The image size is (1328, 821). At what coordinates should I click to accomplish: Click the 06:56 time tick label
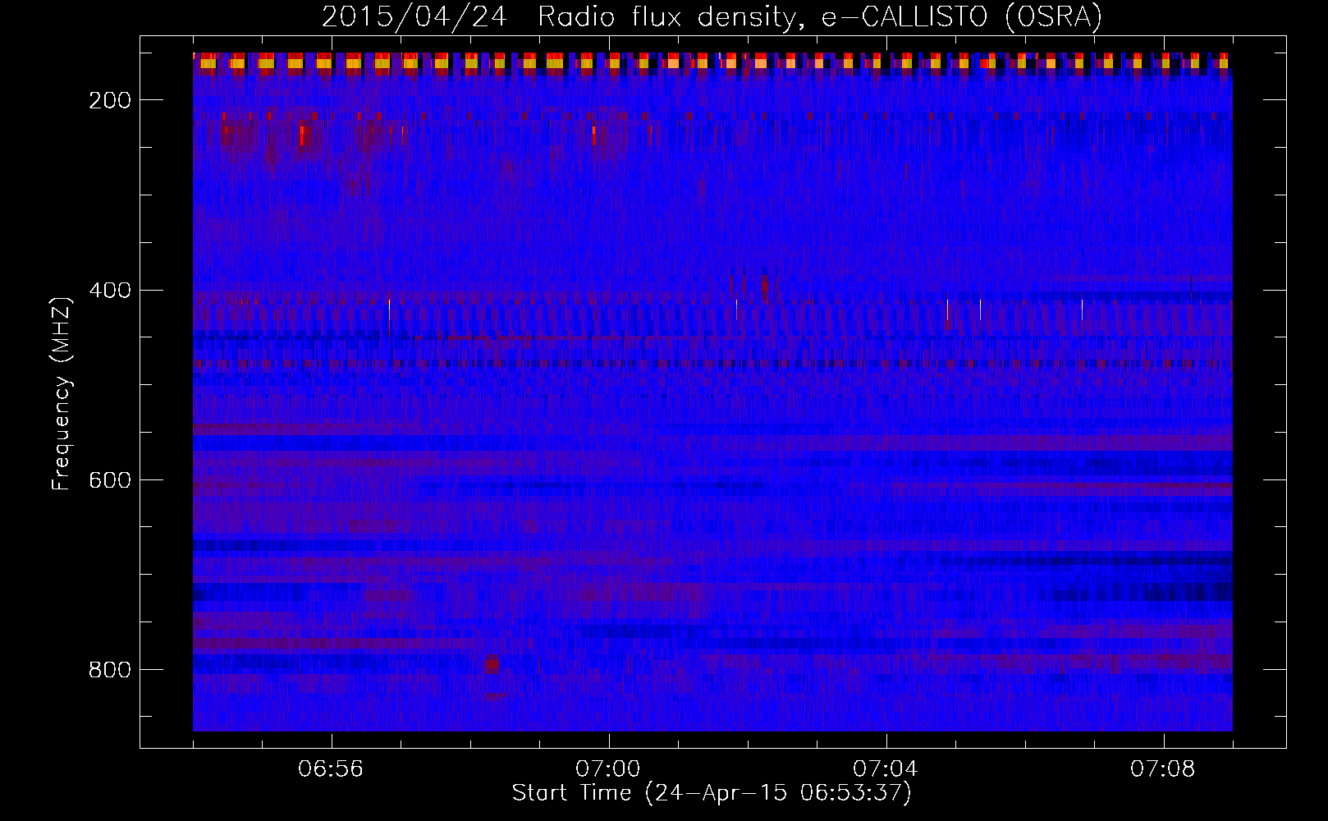(x=331, y=769)
